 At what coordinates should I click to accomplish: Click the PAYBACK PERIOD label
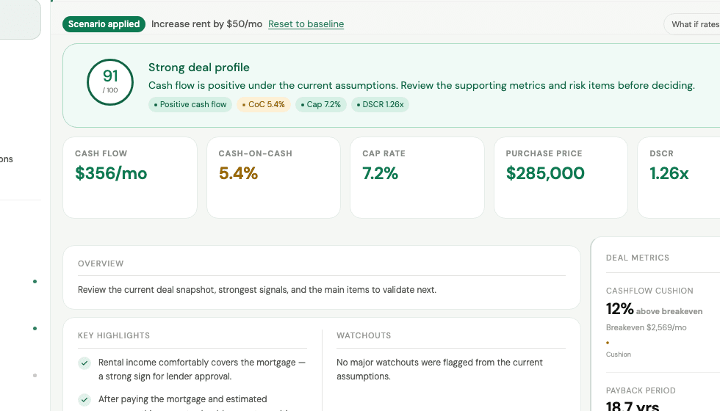point(641,390)
